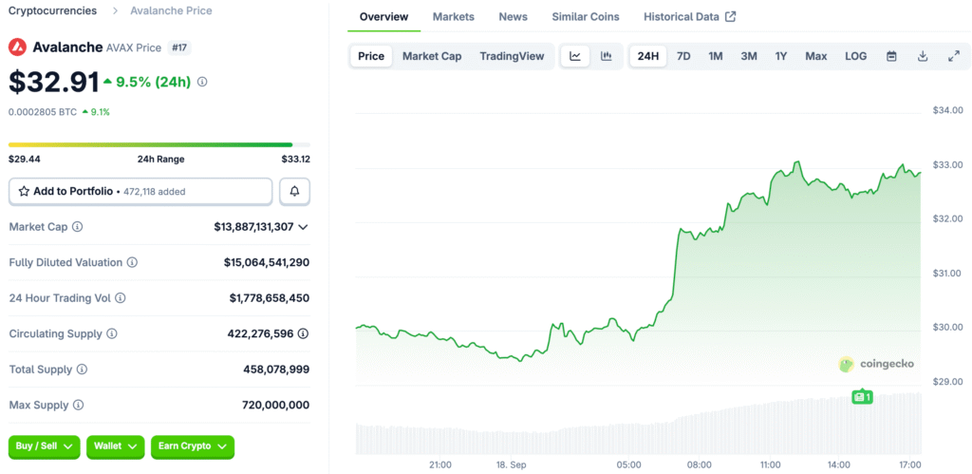Click the $34.00 y-axis label
This screenshot has width=972, height=474.
pyautogui.click(x=948, y=110)
